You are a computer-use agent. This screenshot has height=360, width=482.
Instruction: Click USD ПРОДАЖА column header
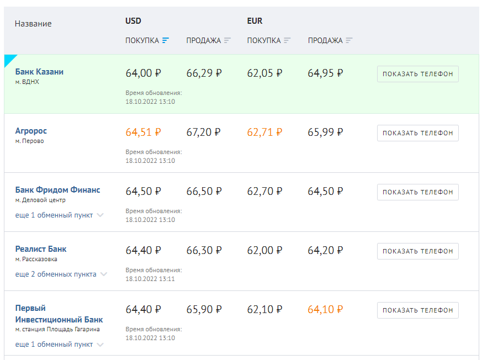(204, 40)
